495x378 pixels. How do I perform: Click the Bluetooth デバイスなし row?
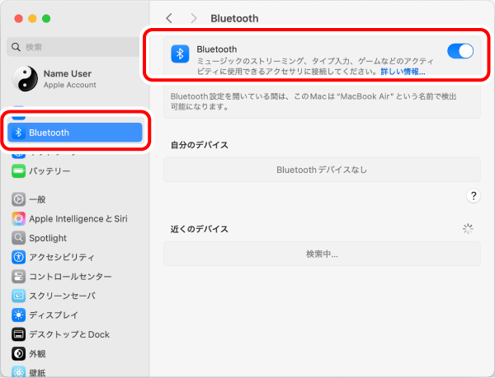(x=322, y=170)
